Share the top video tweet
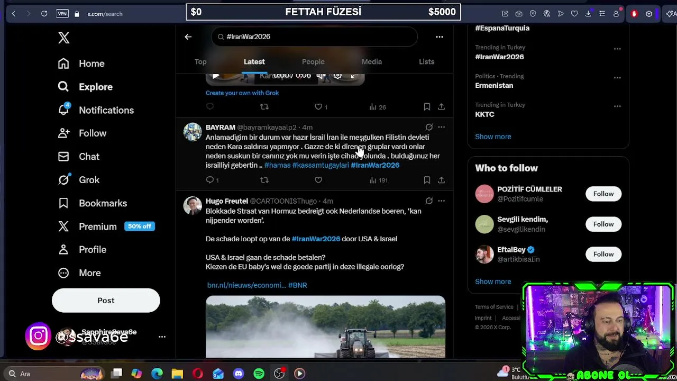 (x=441, y=107)
